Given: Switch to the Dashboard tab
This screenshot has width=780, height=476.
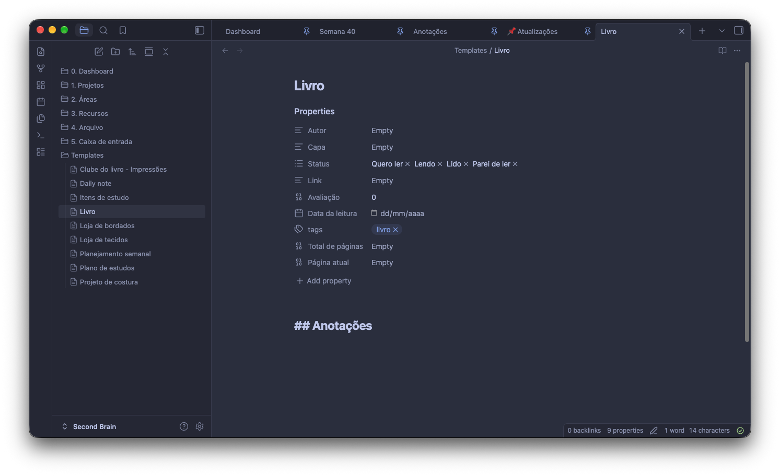Looking at the screenshot, I should 243,31.
